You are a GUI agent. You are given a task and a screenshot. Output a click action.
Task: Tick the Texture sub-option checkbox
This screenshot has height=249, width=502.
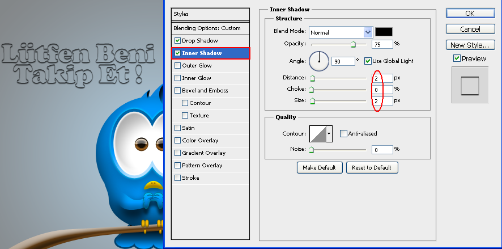pos(185,116)
